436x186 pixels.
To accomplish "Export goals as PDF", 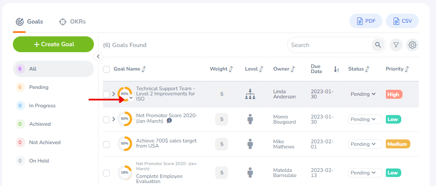I will tap(366, 21).
